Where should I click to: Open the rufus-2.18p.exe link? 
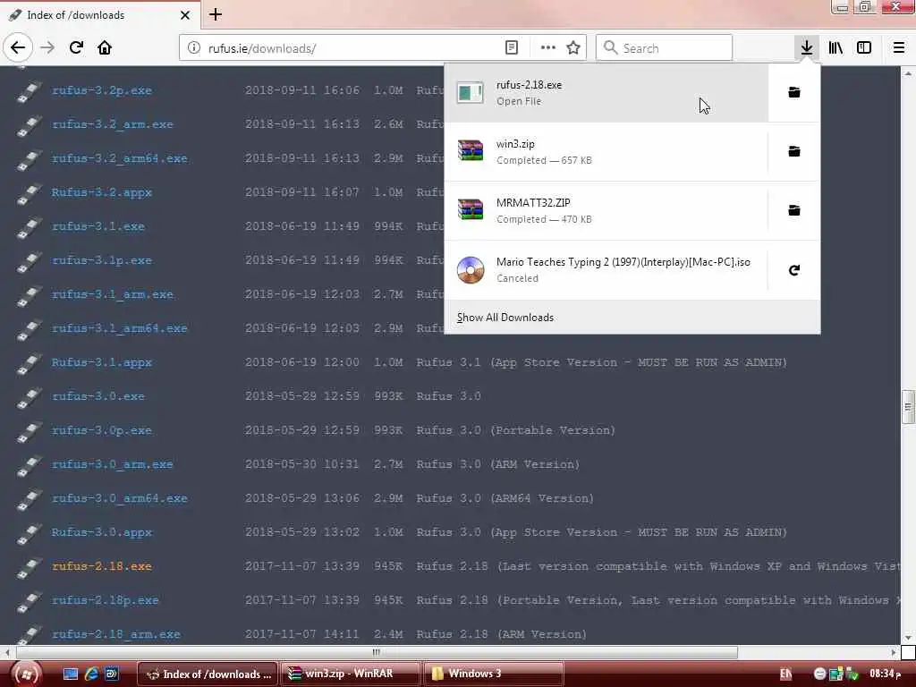(106, 600)
